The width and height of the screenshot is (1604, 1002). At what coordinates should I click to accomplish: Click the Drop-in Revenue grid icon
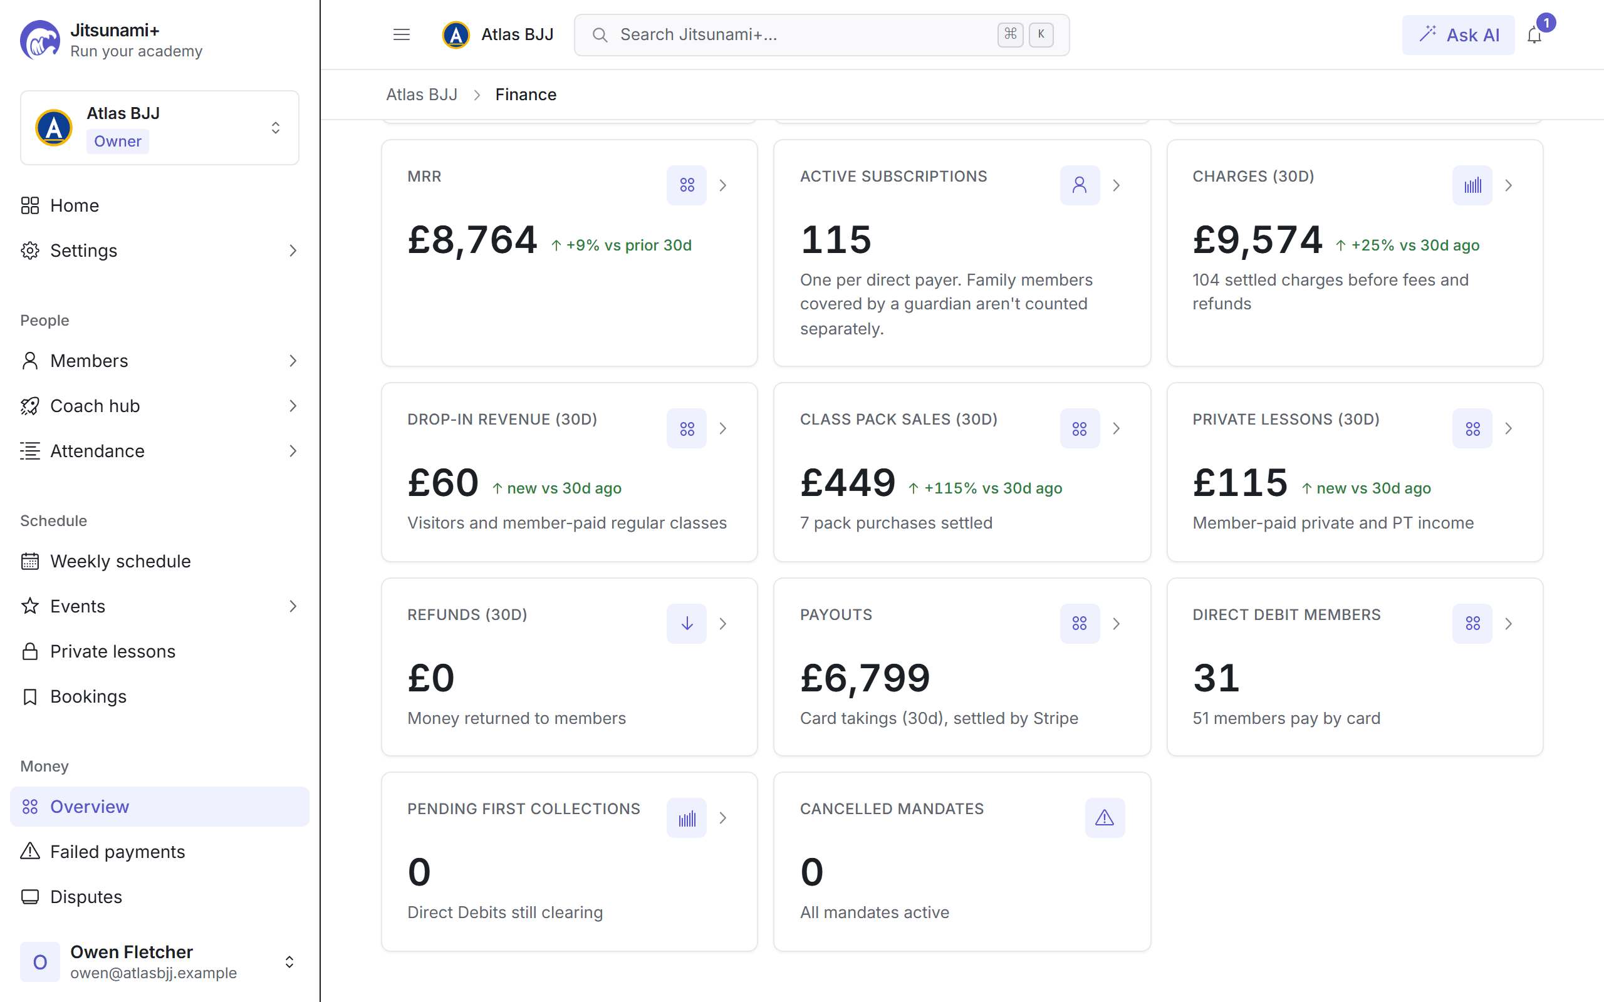pyautogui.click(x=687, y=428)
